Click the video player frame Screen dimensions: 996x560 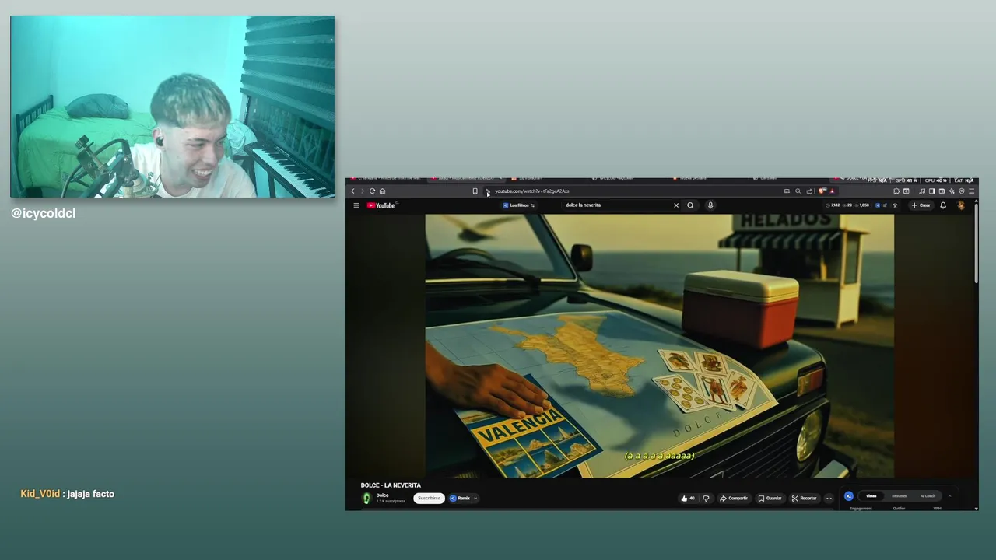(660, 346)
